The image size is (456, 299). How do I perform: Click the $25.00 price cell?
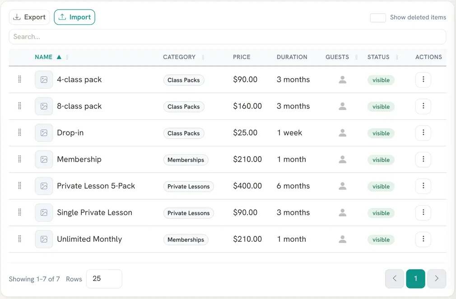pos(245,133)
